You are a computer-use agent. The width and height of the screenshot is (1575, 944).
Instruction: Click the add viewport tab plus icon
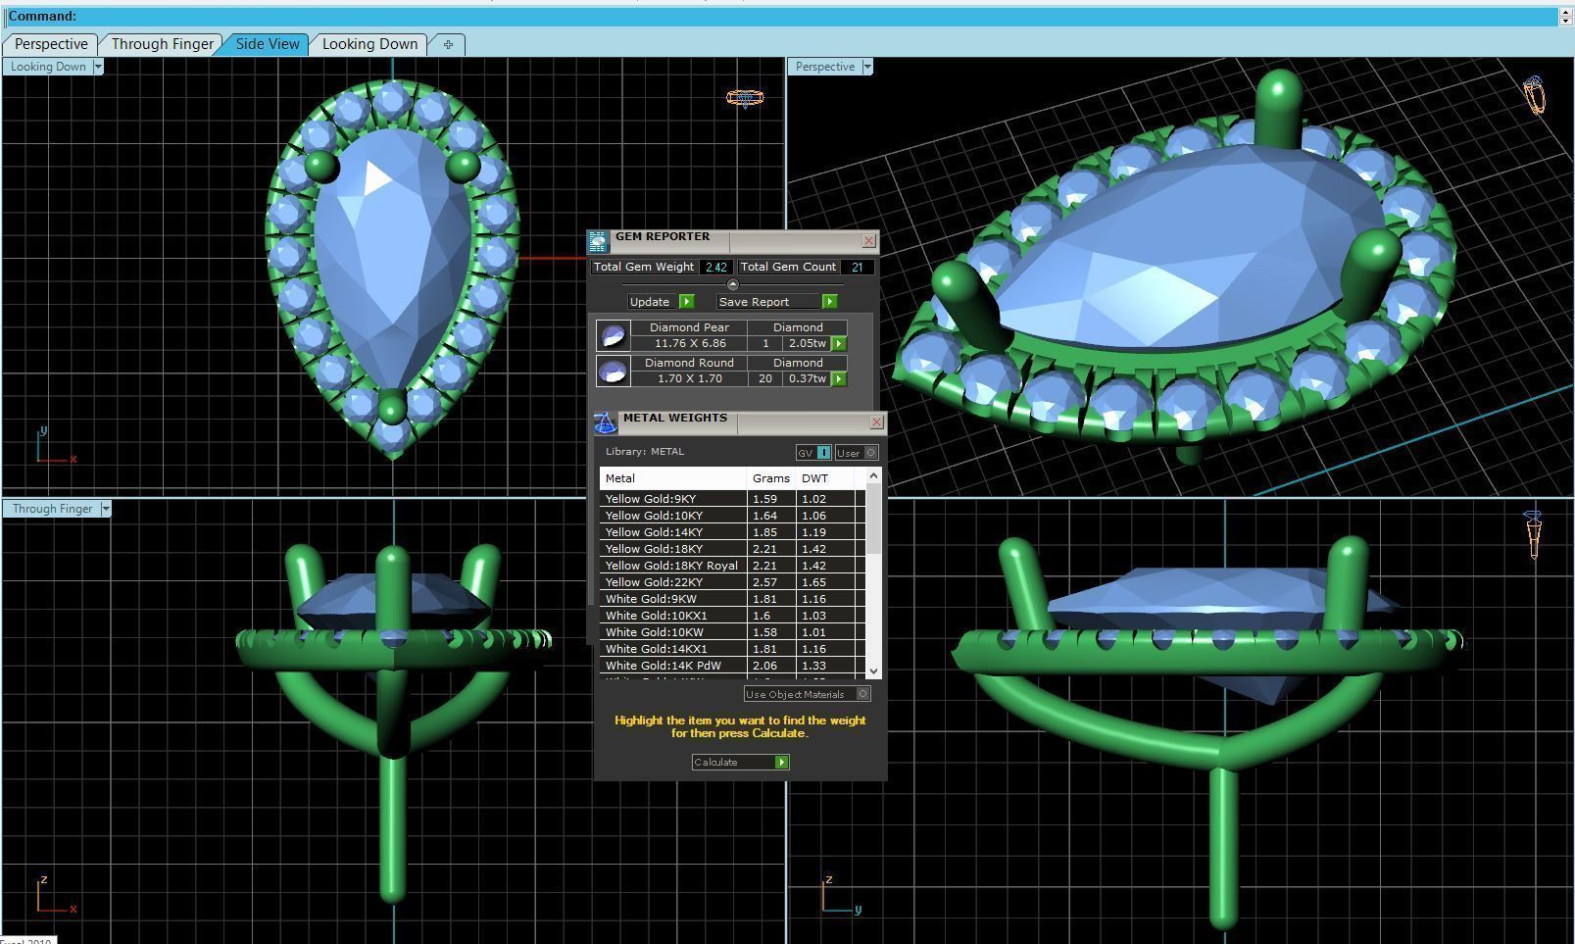(448, 44)
